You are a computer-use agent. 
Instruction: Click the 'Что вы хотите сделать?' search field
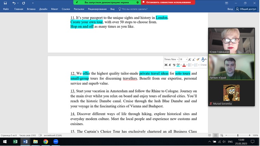pos(133,9)
